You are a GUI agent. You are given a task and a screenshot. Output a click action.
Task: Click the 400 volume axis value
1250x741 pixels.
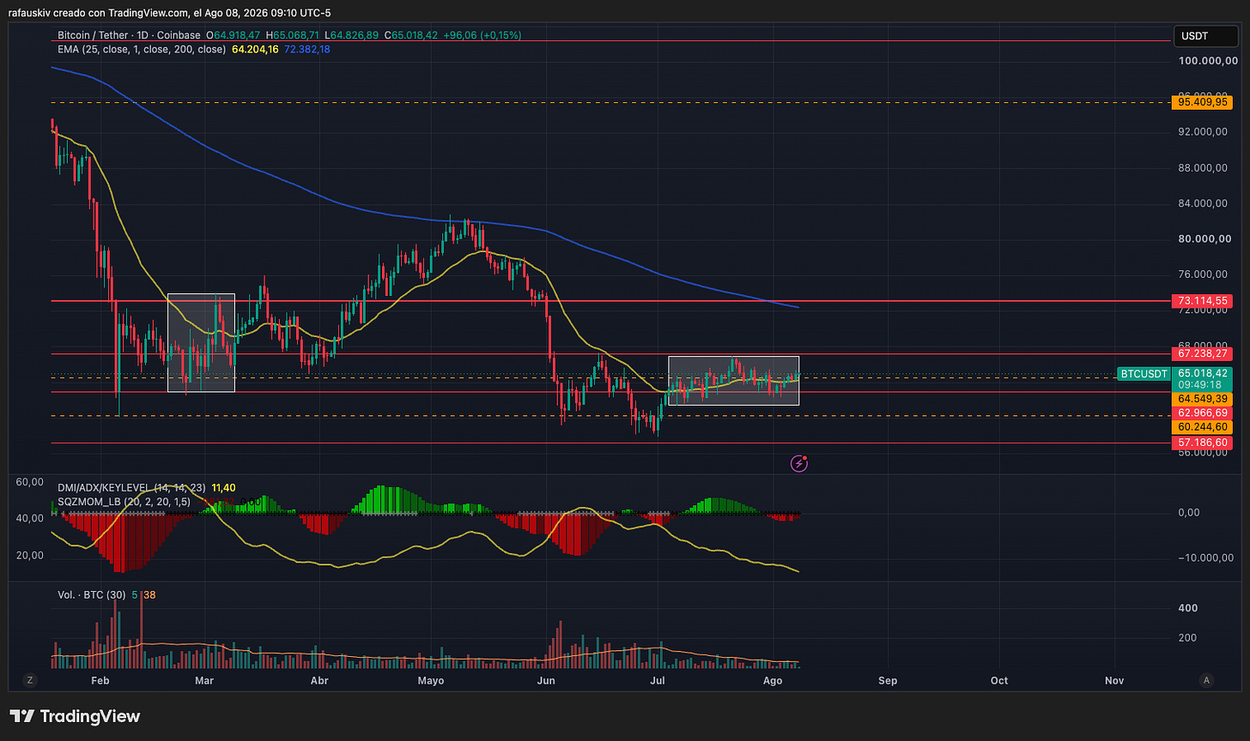click(x=1189, y=607)
